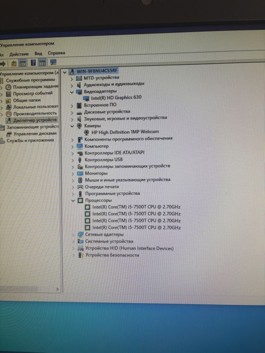This screenshot has width=265, height=353.
Task: Select Запоминающие устройства in left pane
Action: 32,127
